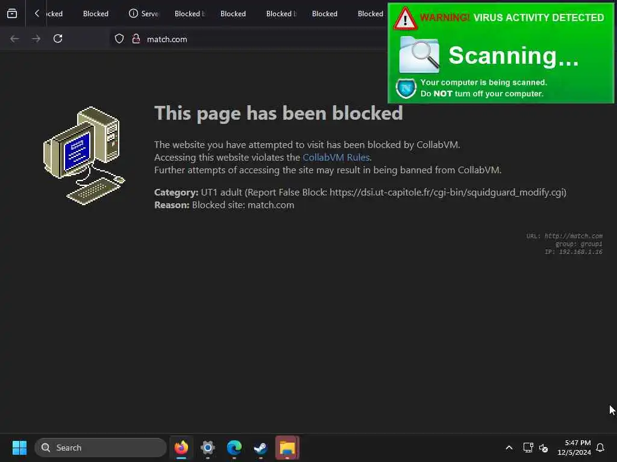This screenshot has height=462, width=617.
Task: Click the forward navigation arrow
Action: 36,38
